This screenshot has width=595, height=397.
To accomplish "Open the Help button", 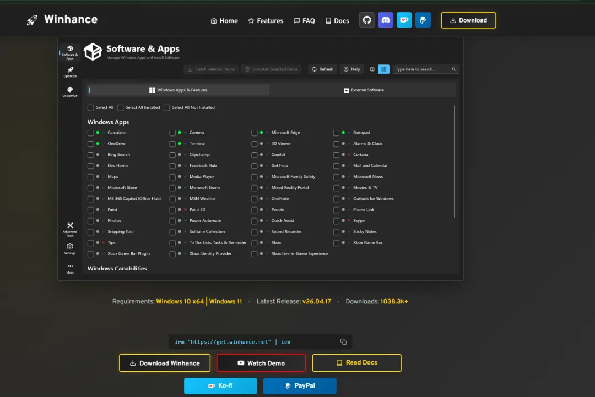I will click(x=351, y=69).
